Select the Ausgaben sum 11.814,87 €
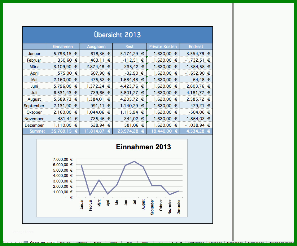This screenshot has height=246, width=297. [x=96, y=131]
